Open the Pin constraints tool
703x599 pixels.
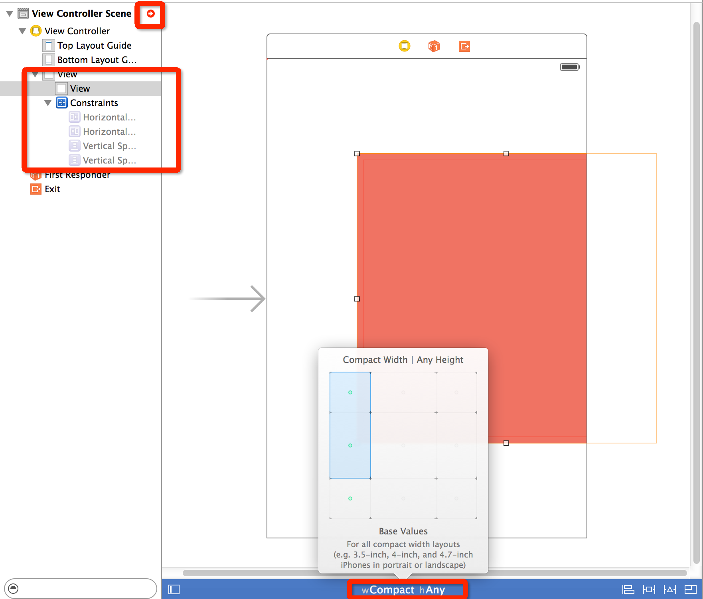pyautogui.click(x=650, y=590)
